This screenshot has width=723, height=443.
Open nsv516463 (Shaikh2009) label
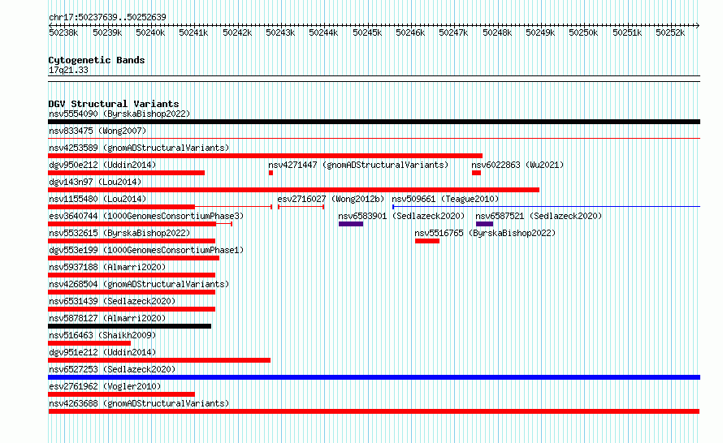[102, 335]
